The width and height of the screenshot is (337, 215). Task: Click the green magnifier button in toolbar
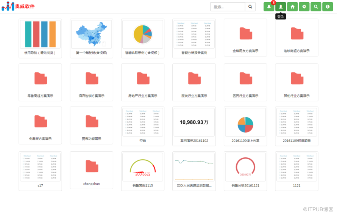click(316, 7)
